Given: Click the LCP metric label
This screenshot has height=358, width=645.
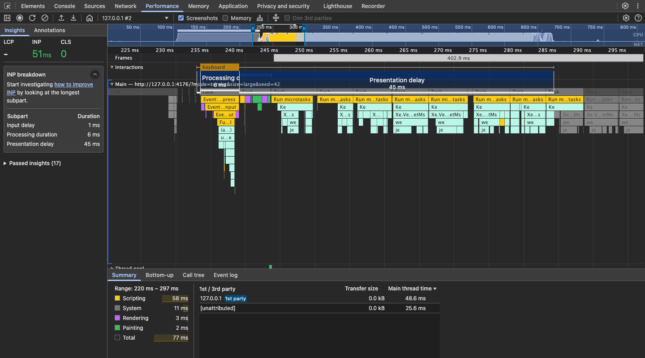Looking at the screenshot, I should pos(9,42).
